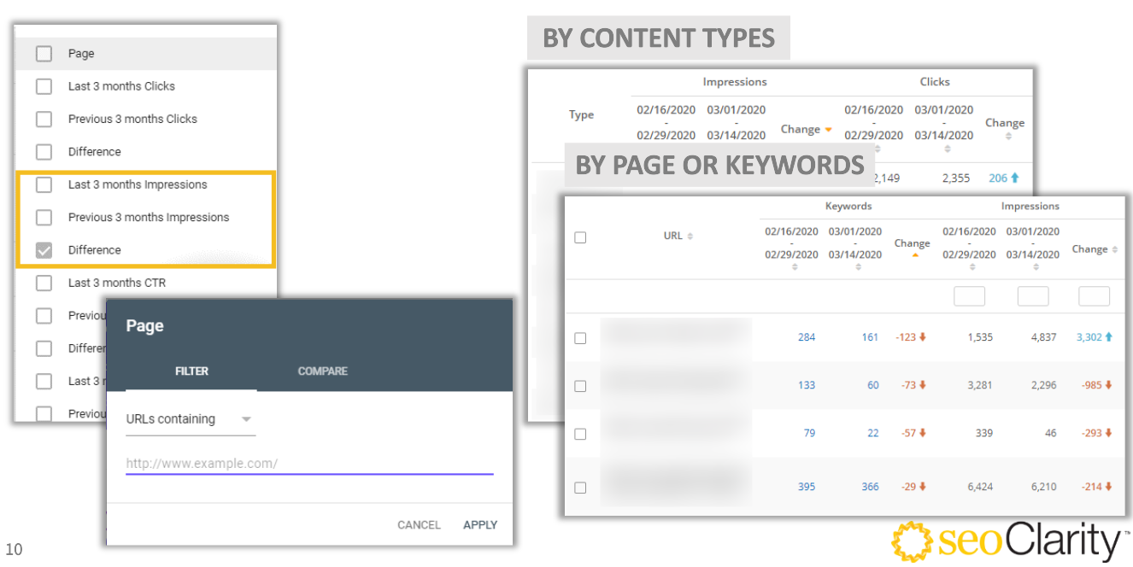Click the Type column header
The height and width of the screenshot is (567, 1133).
pyautogui.click(x=581, y=115)
